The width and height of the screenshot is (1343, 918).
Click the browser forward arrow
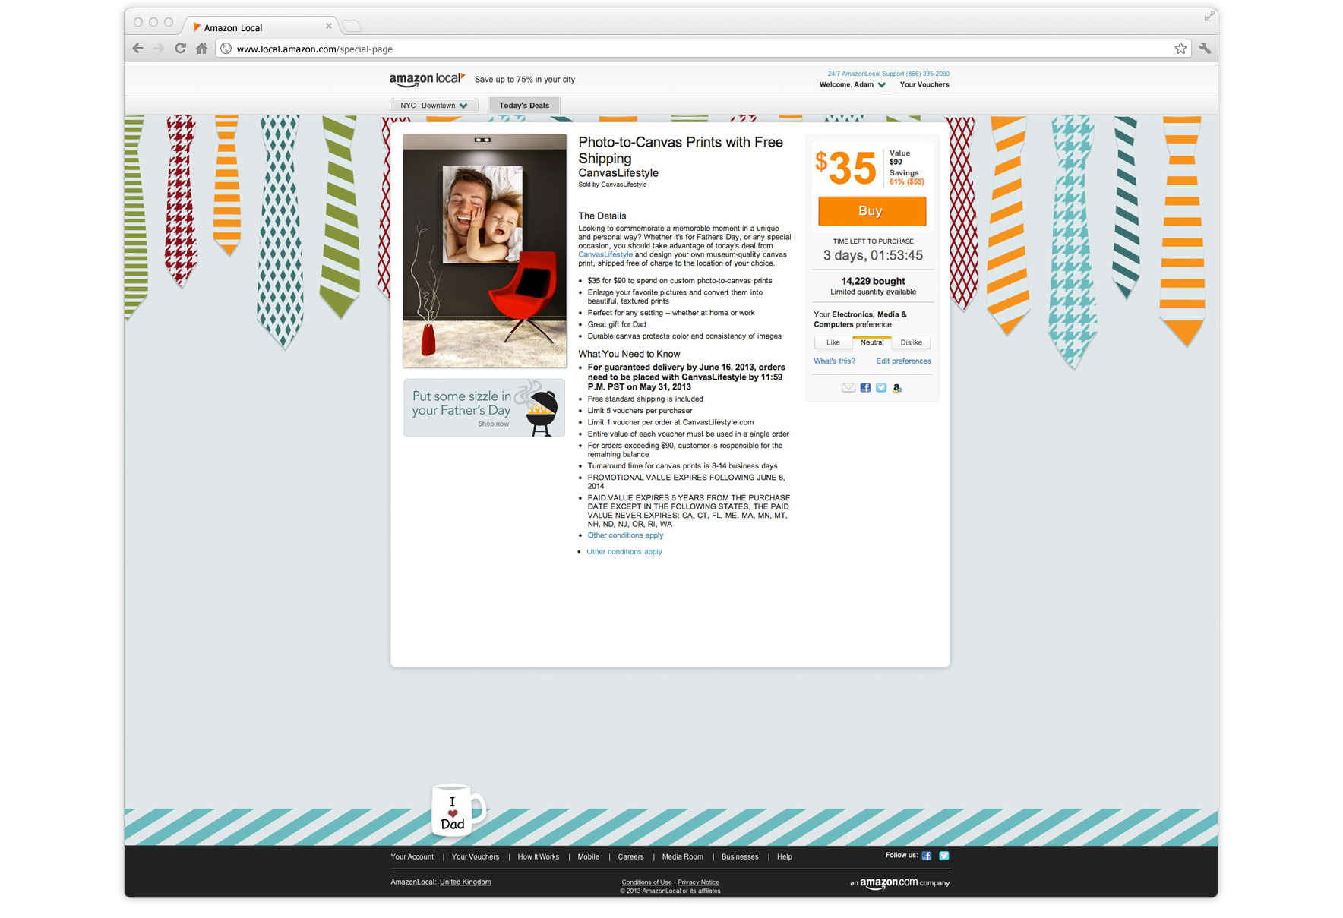[159, 49]
